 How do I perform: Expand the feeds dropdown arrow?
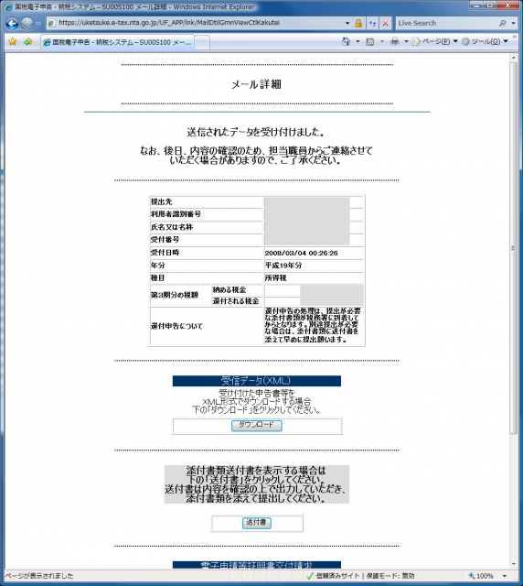coord(382,41)
